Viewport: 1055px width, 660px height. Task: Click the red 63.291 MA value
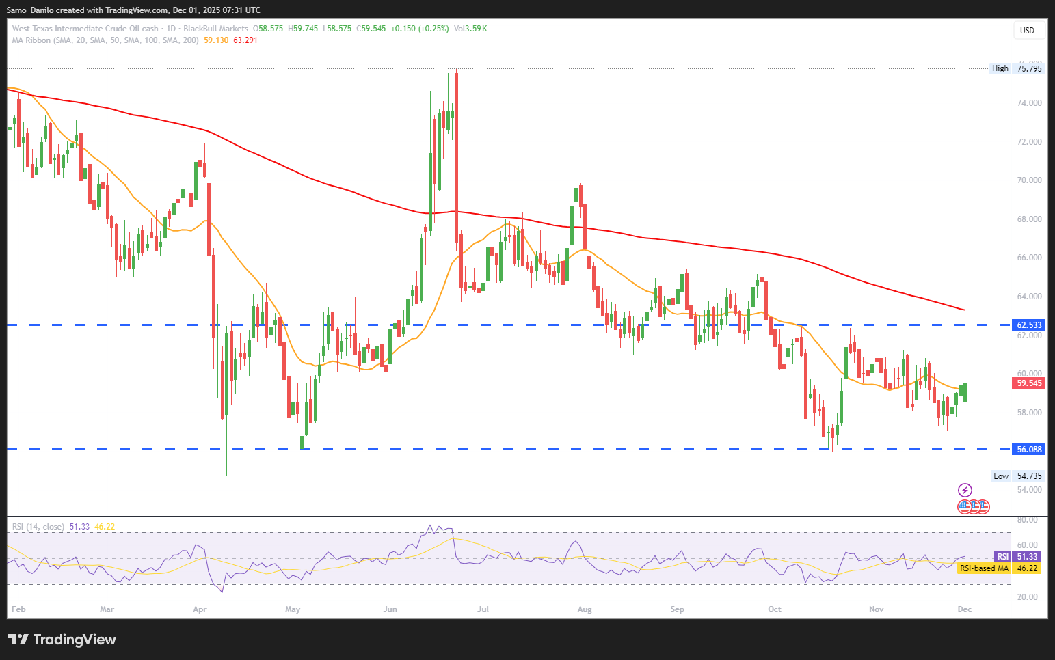pos(245,40)
